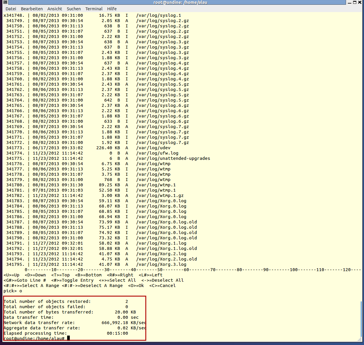This screenshot has width=364, height=345.
Task: Open the Suchen menu
Action: click(x=74, y=9)
